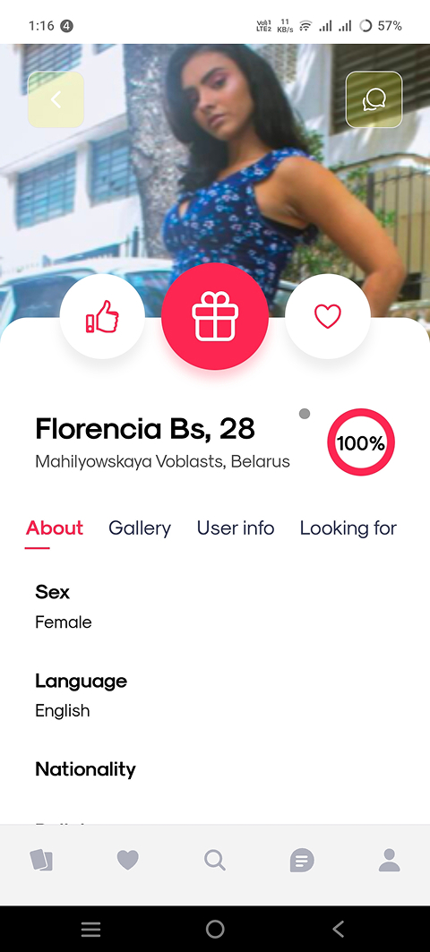430x952 pixels.
Task: Open the cards tab in bottom navigation
Action: (x=41, y=860)
